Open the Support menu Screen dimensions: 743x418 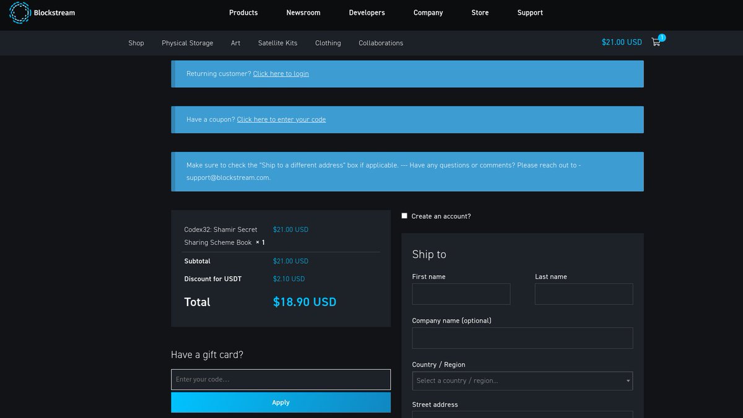pyautogui.click(x=530, y=12)
